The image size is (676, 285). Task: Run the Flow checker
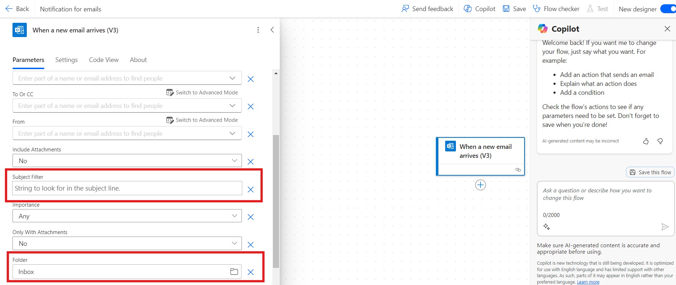556,9
